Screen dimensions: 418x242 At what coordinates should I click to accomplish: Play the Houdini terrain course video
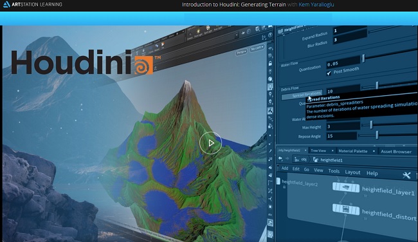(x=210, y=144)
